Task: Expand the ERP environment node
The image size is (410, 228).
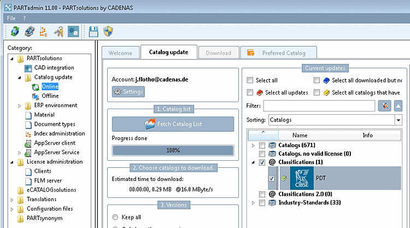Action: 19,106
